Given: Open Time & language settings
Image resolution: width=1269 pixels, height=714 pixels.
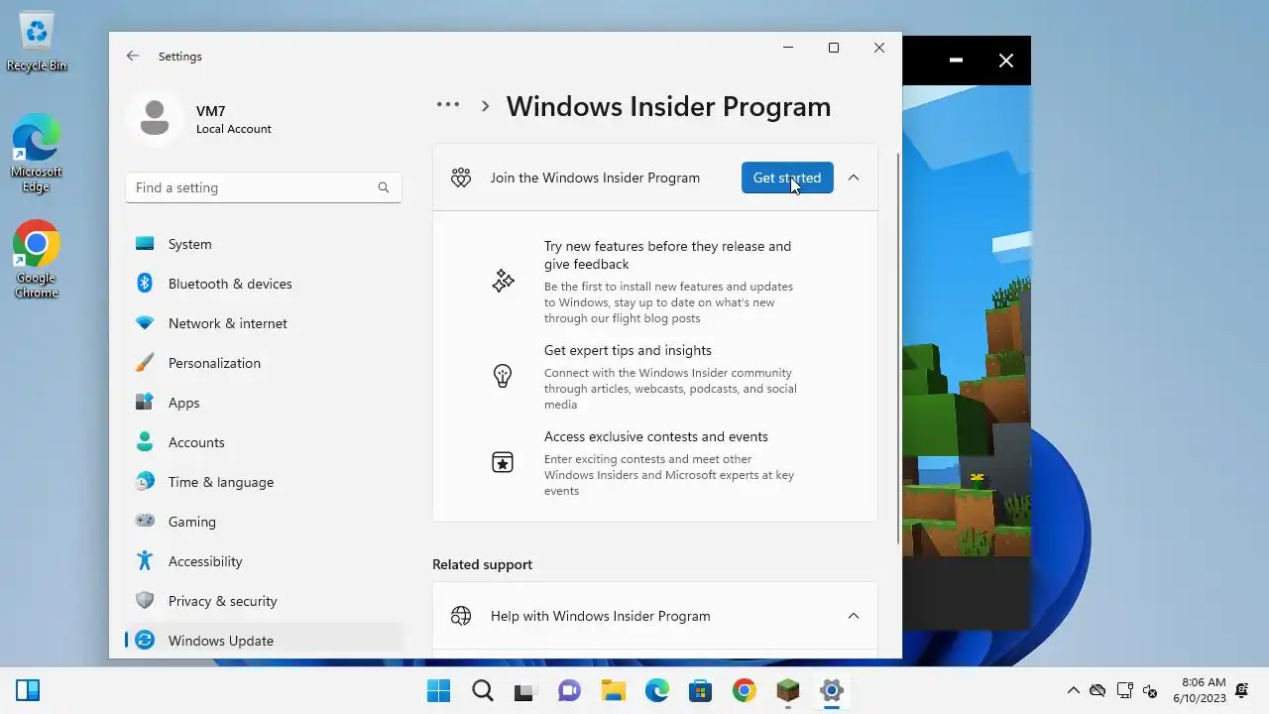Looking at the screenshot, I should point(264,482).
